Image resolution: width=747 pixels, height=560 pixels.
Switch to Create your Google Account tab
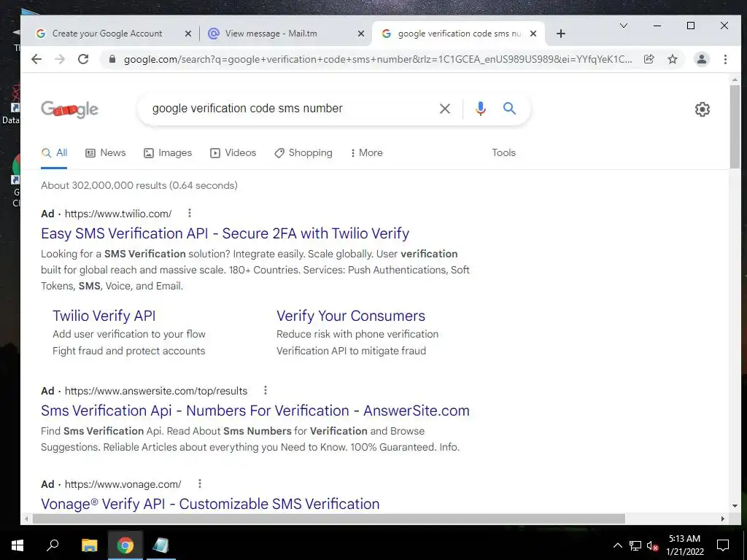tap(107, 34)
